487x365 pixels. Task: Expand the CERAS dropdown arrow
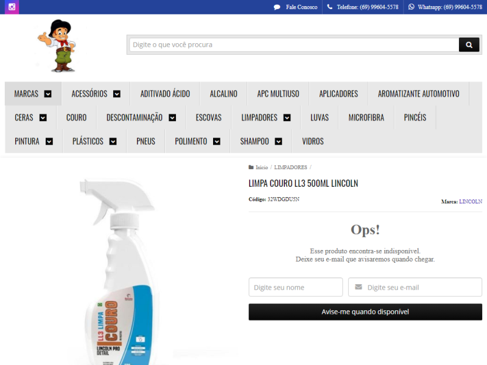click(x=43, y=117)
